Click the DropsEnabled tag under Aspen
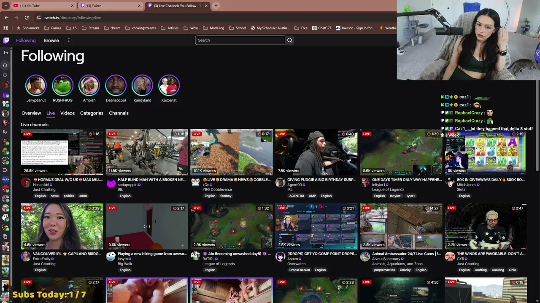Viewport: 540px width, 303px height. pos(300,270)
